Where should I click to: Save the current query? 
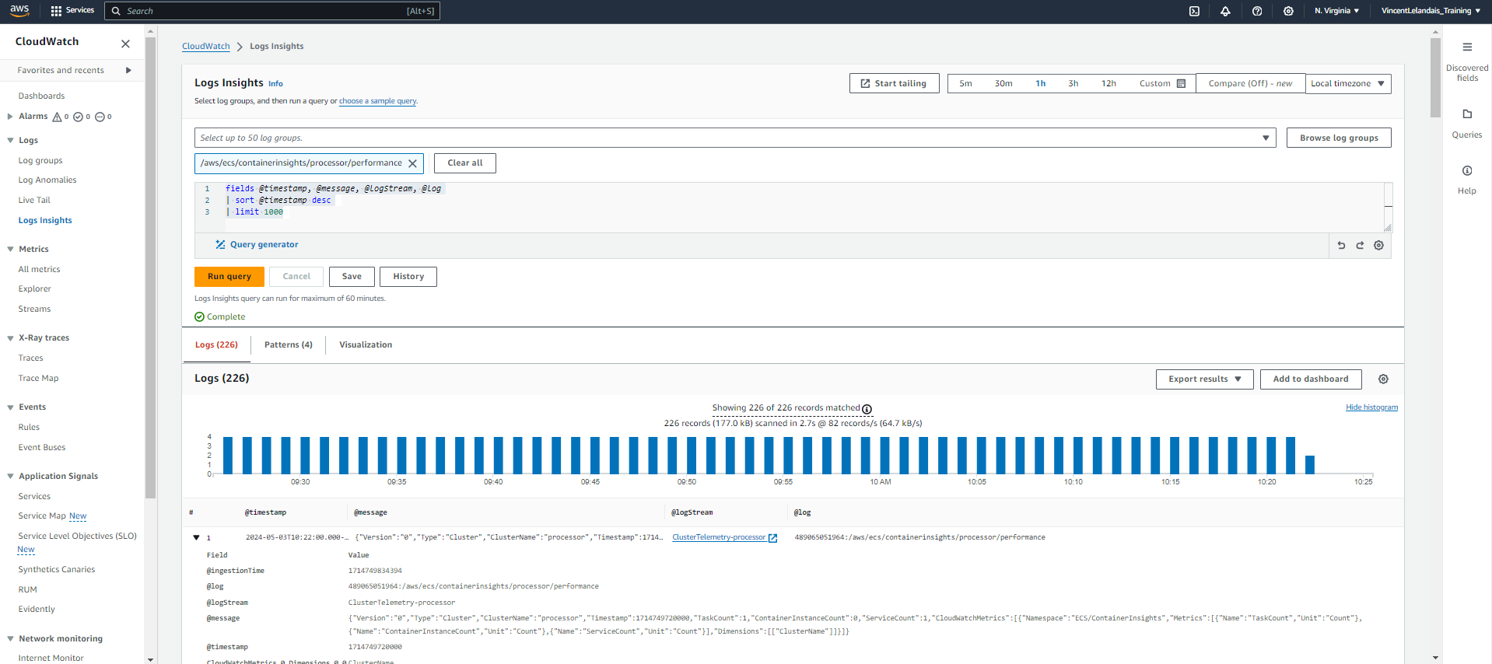pos(352,277)
